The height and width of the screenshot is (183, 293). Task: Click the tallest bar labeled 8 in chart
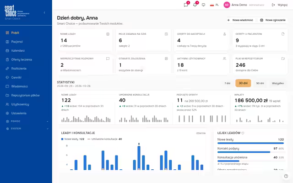click(x=139, y=158)
